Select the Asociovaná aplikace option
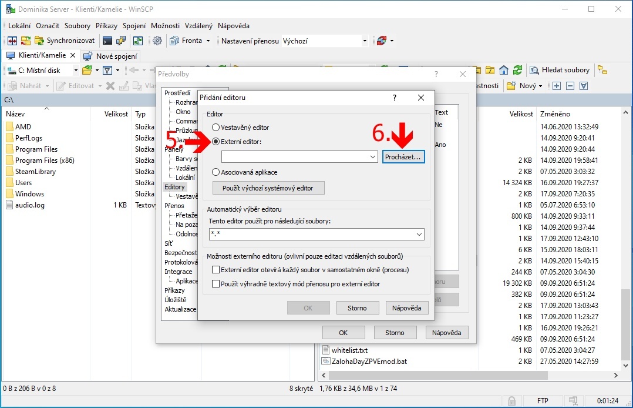The image size is (633, 408). pyautogui.click(x=216, y=172)
